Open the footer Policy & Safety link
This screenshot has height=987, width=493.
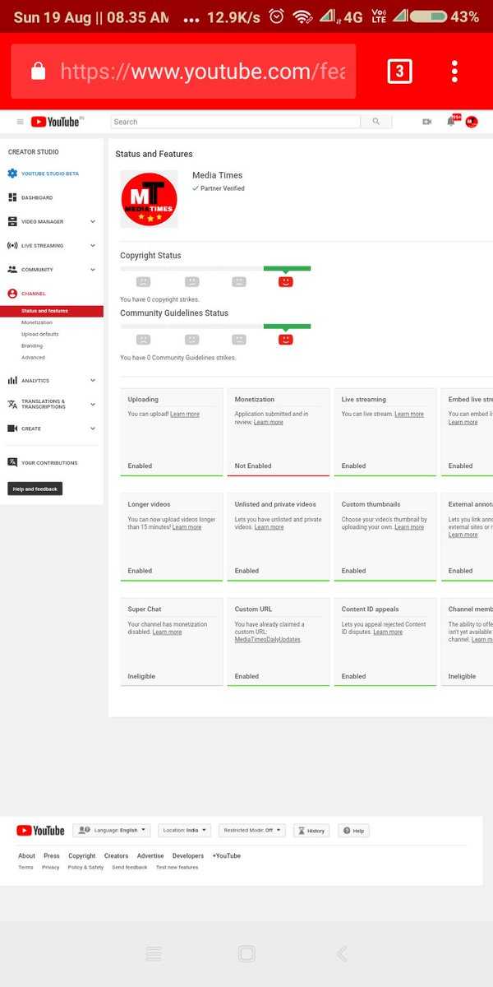[x=85, y=868]
